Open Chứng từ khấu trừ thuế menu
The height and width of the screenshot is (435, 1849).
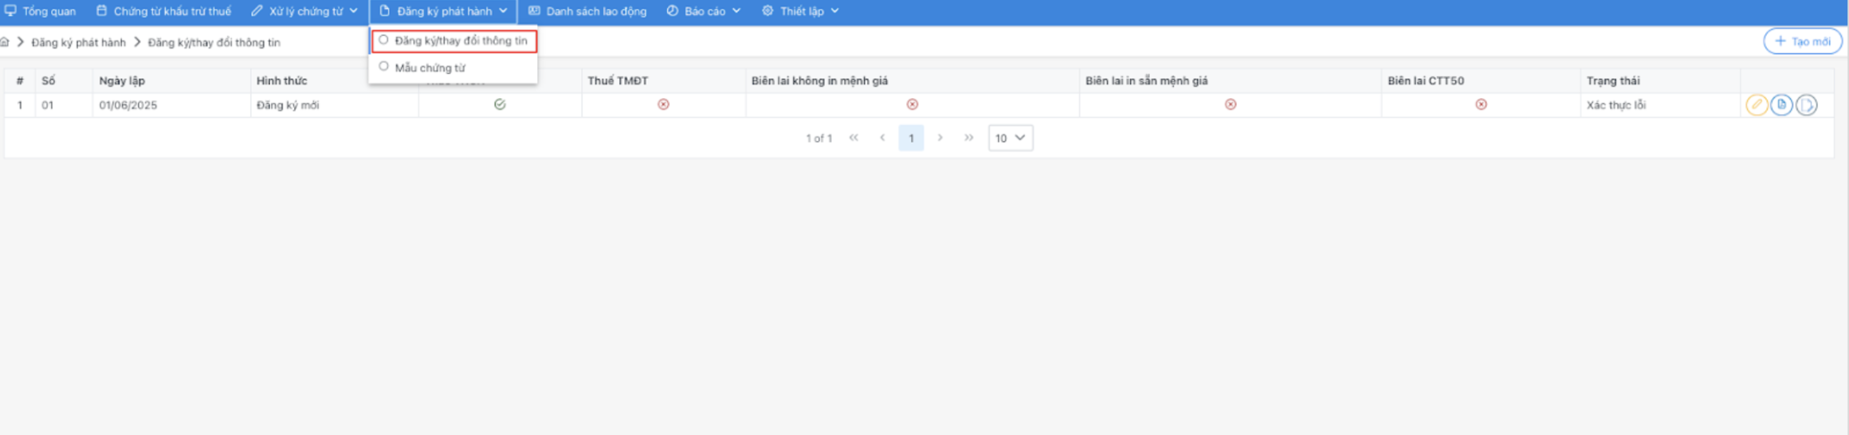pos(163,11)
